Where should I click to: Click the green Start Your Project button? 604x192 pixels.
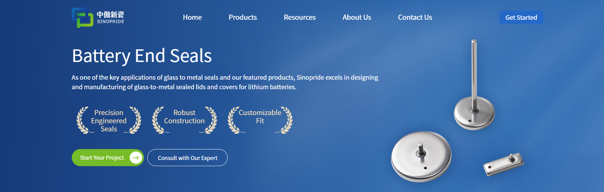click(102, 158)
